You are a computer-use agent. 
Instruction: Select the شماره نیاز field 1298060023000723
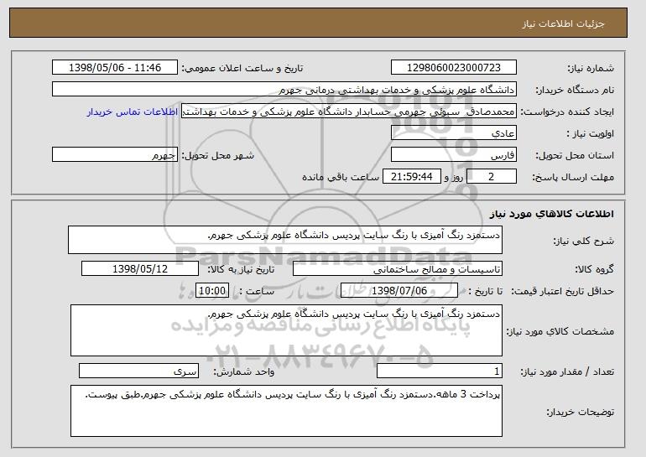454,68
